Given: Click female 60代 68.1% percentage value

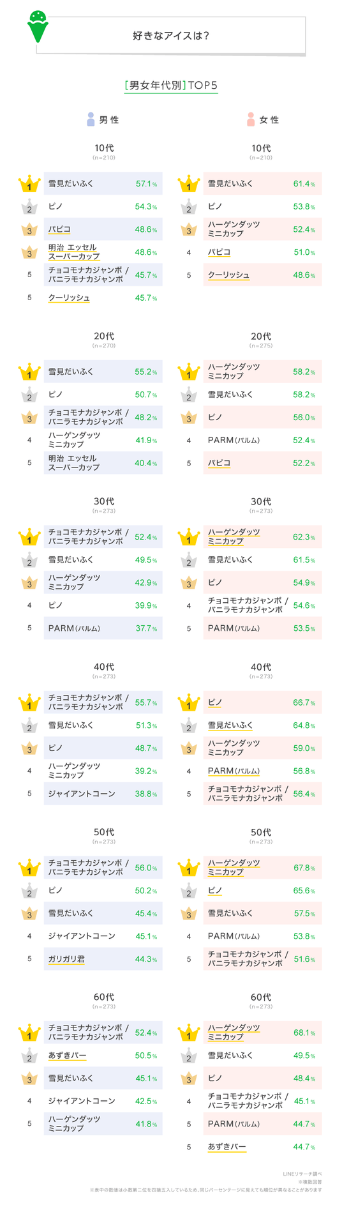Looking at the screenshot, I should tap(304, 1033).
